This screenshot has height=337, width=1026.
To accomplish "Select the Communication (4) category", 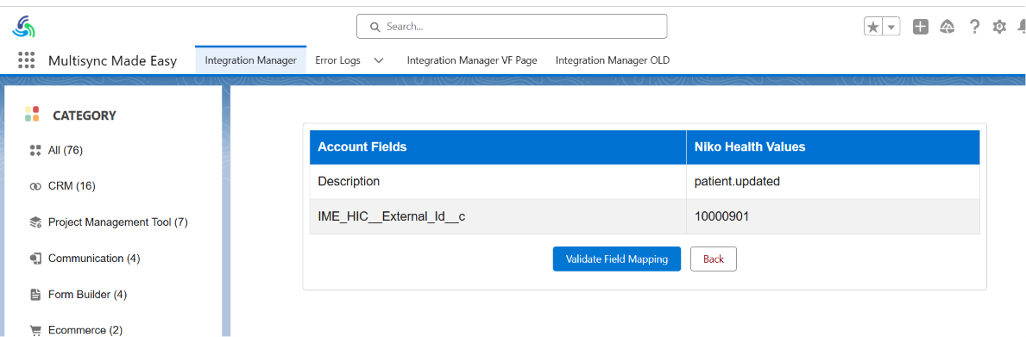I will pyautogui.click(x=94, y=259).
